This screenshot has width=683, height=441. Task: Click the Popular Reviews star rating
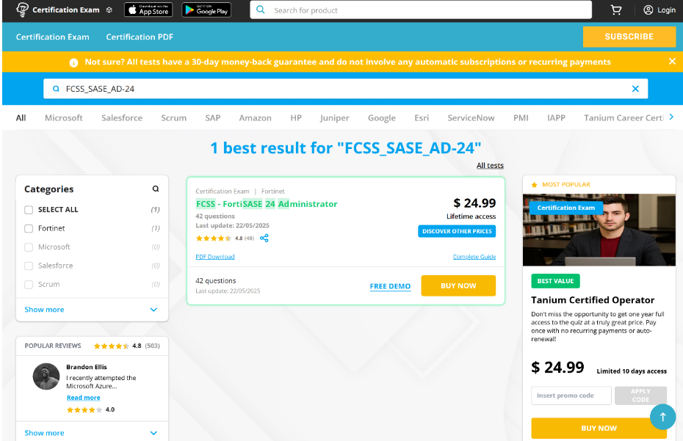pyautogui.click(x=112, y=346)
